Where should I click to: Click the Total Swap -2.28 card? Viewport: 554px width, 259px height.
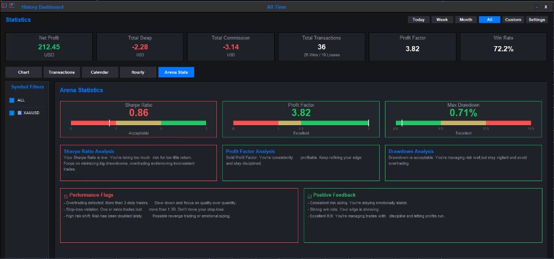coord(140,47)
